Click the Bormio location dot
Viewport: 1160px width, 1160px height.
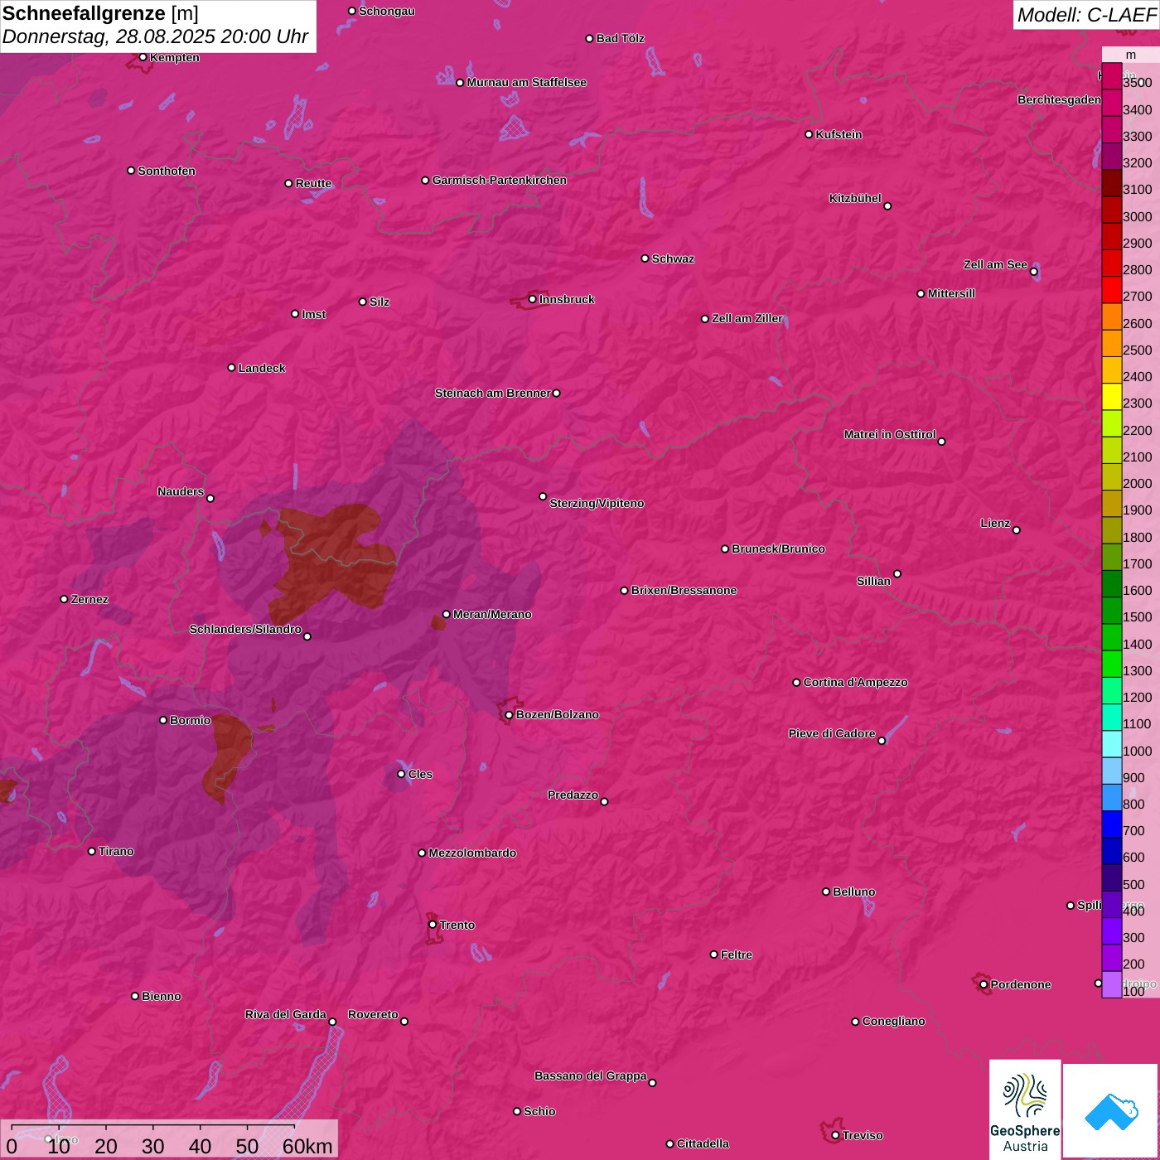(163, 720)
